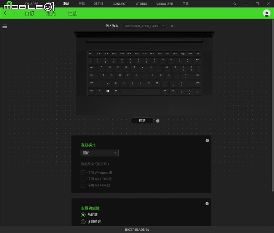Click the 標準 mode button
This screenshot has width=274, height=233.
[x=142, y=121]
